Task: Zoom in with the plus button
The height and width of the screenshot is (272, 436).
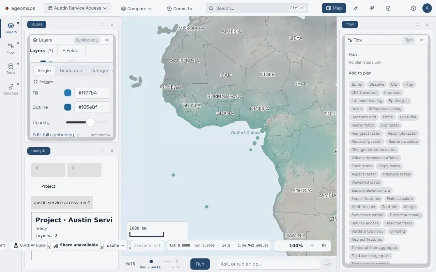Action: pos(312,246)
